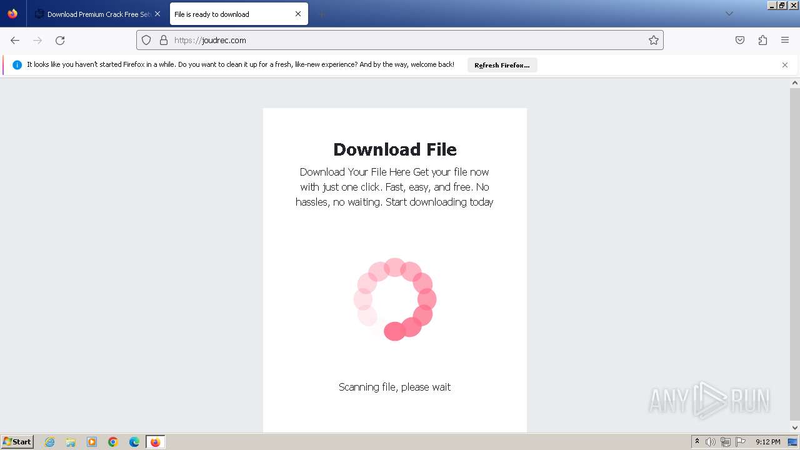The width and height of the screenshot is (800, 450).
Task: Open the Save to Pocket icon
Action: [740, 40]
